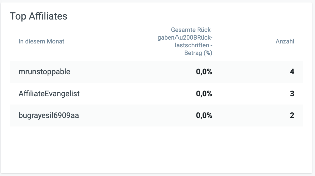This screenshot has height=176, width=315.
Task: Click the count 4 in mrunstoppable row
Action: (292, 72)
